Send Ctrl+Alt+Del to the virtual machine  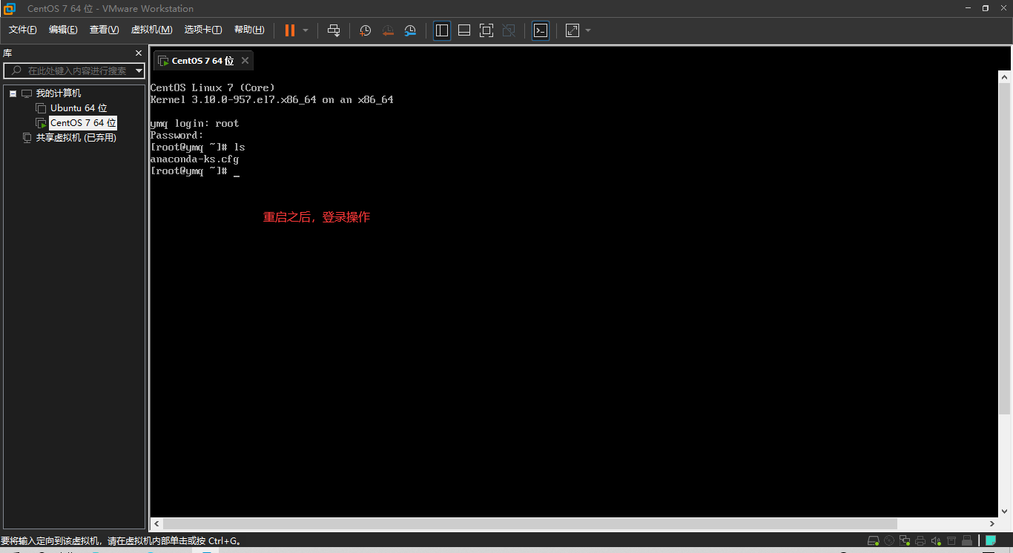pos(334,30)
